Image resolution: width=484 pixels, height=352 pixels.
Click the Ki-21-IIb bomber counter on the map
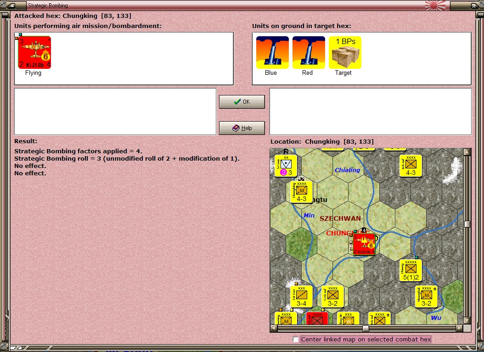[364, 244]
